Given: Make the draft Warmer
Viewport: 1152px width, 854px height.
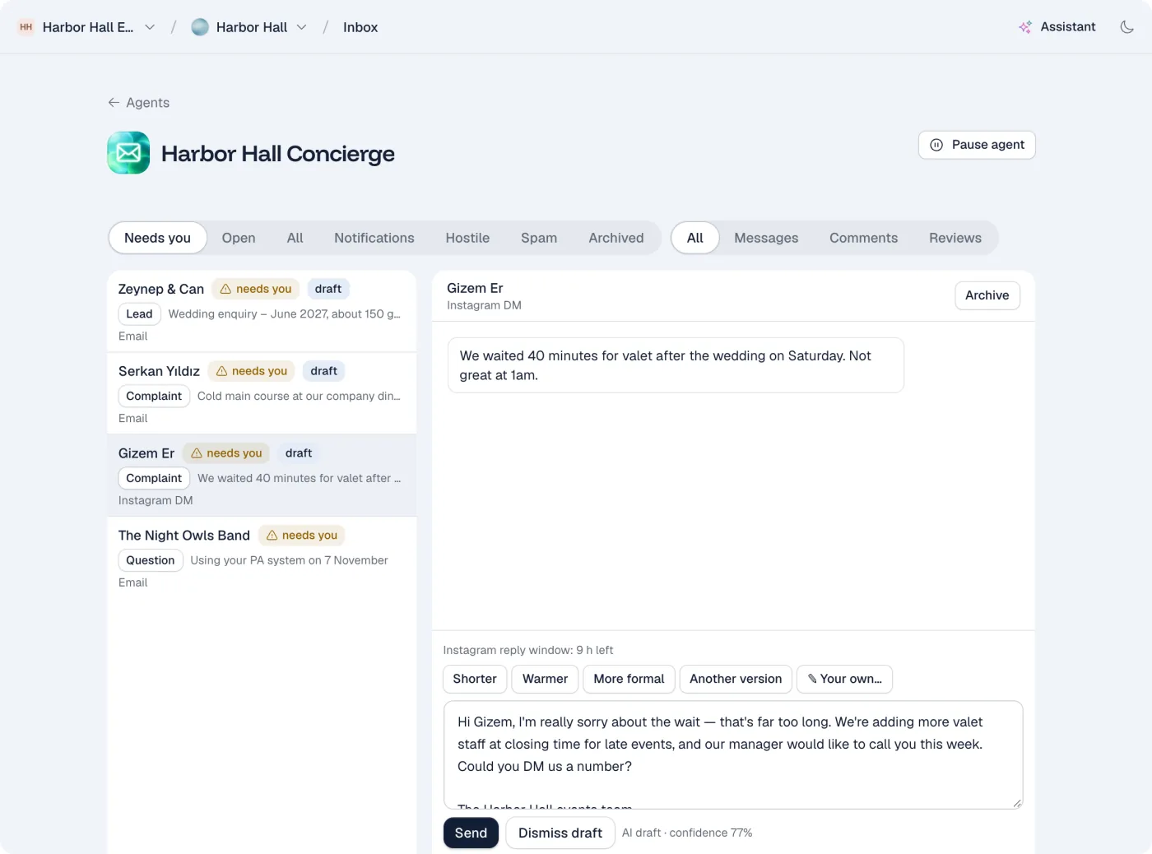Looking at the screenshot, I should 545,679.
